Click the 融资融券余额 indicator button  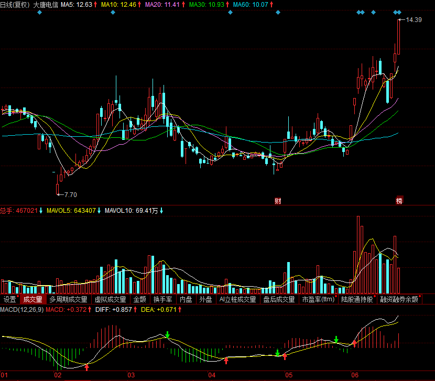(x=399, y=300)
